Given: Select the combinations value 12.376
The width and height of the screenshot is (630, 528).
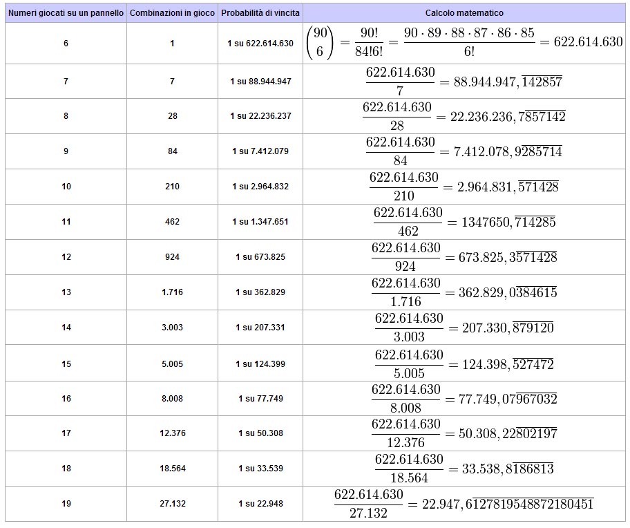Looking at the screenshot, I should [x=172, y=433].
